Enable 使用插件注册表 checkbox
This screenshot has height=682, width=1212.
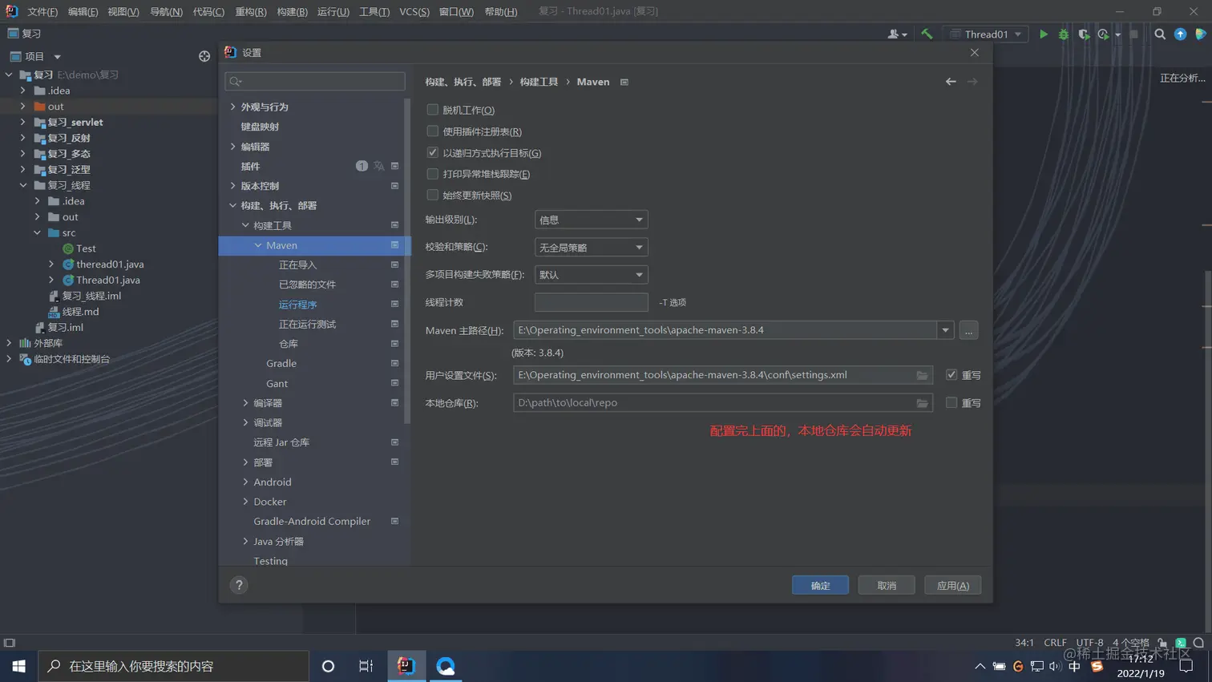[433, 131]
